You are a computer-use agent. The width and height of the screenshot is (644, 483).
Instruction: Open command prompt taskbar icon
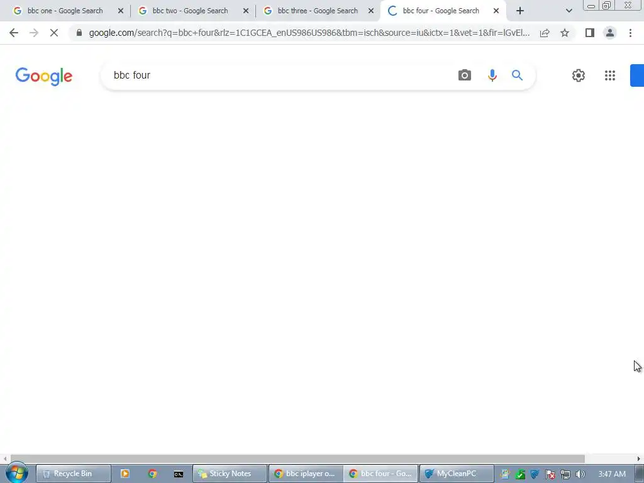pyautogui.click(x=178, y=474)
